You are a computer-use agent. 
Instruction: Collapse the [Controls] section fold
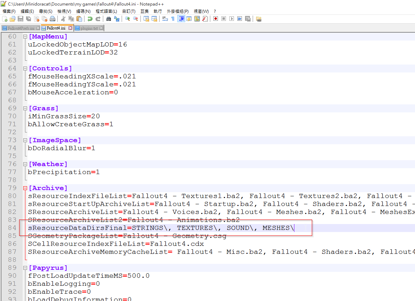(25, 68)
